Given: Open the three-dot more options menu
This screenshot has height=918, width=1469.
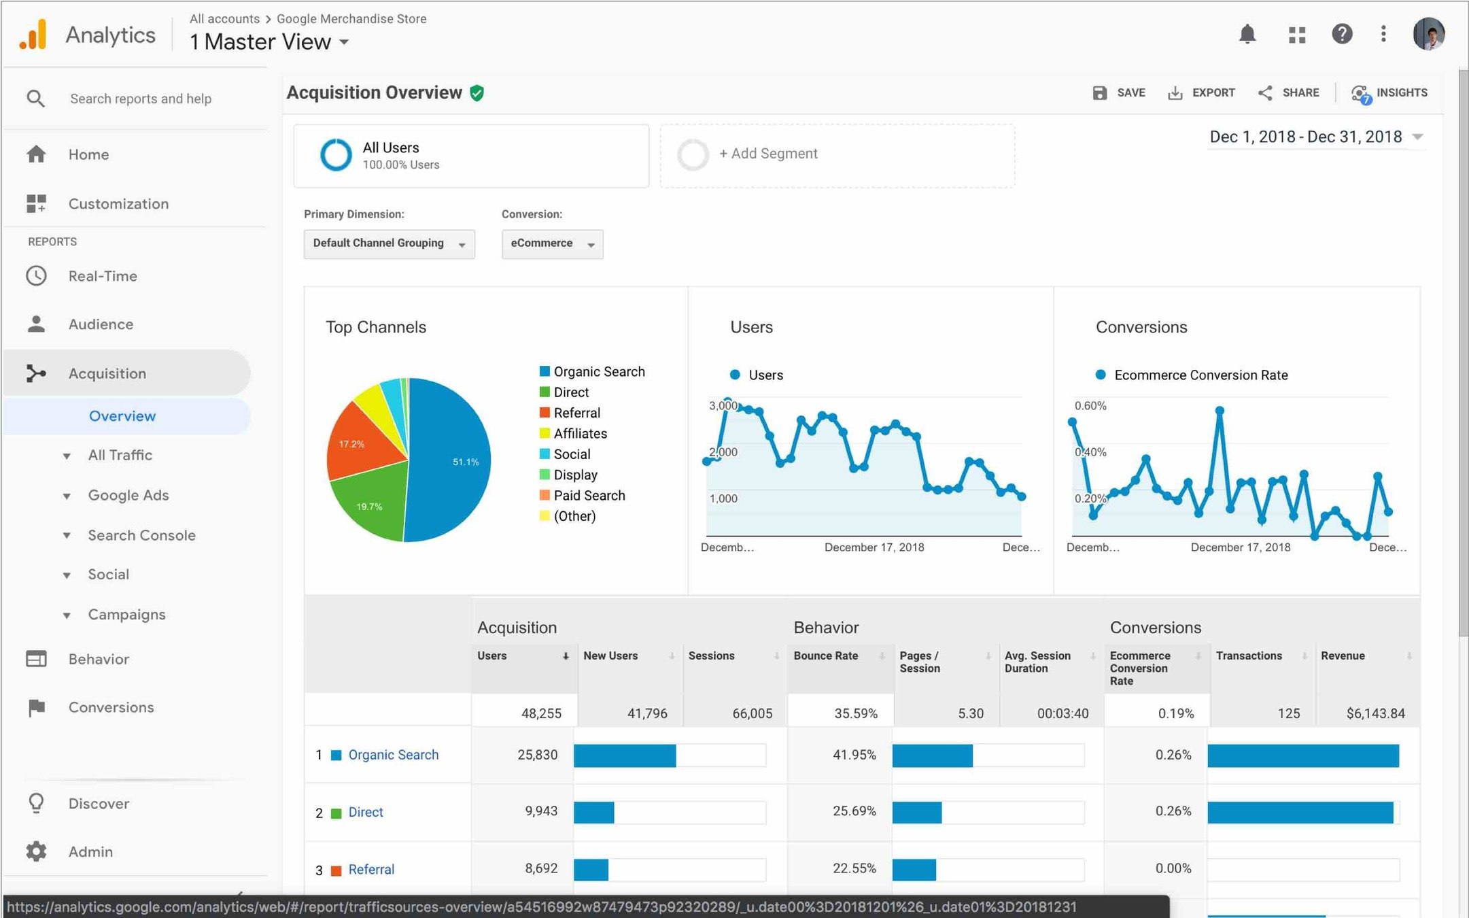Looking at the screenshot, I should click(x=1383, y=34).
